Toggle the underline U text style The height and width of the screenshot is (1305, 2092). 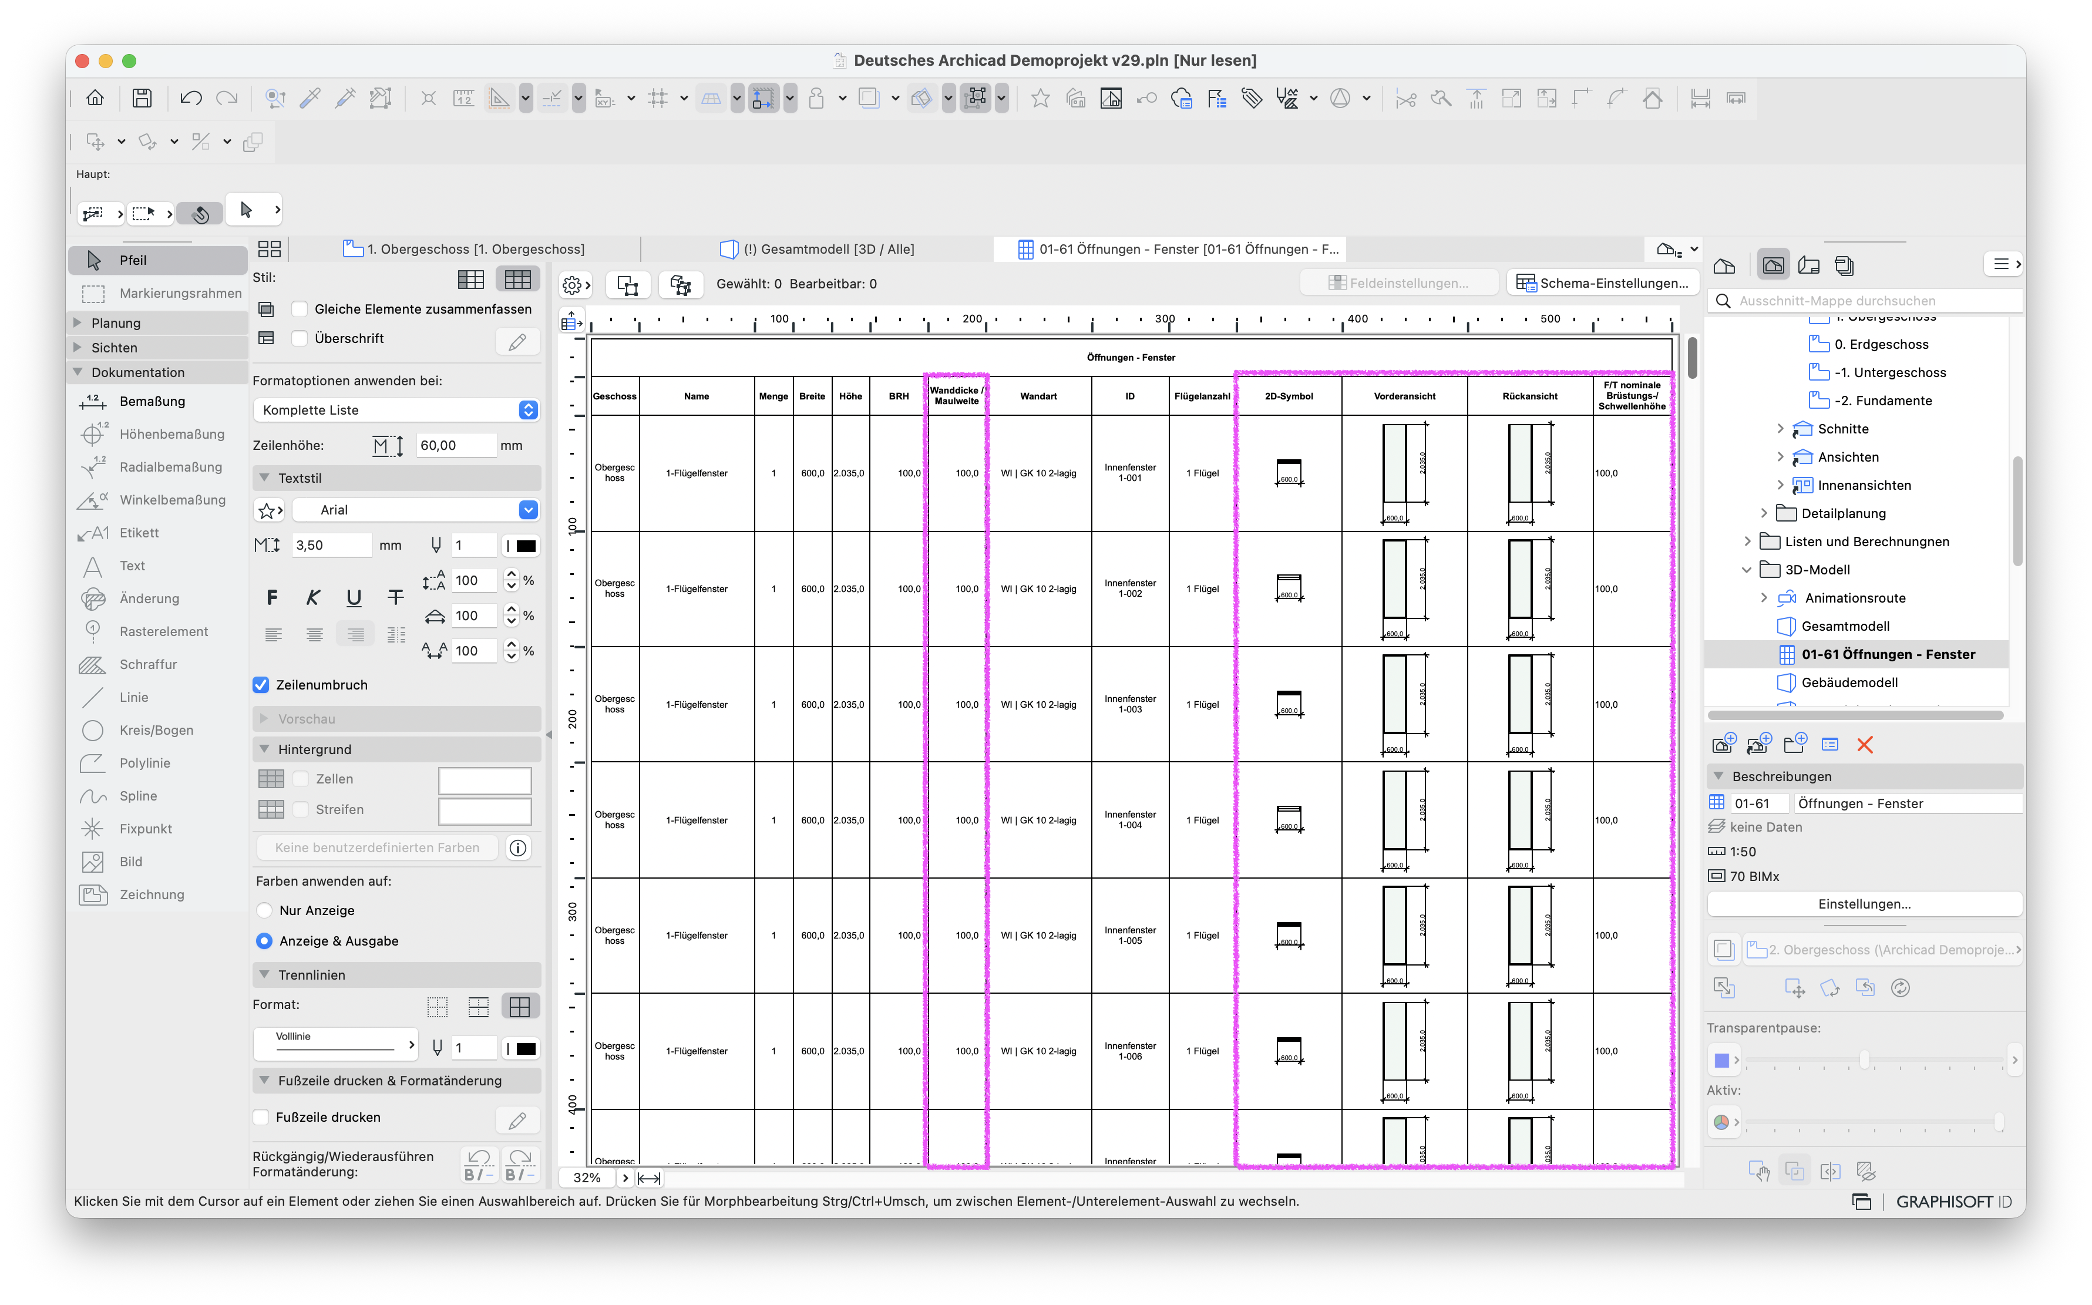click(x=354, y=597)
